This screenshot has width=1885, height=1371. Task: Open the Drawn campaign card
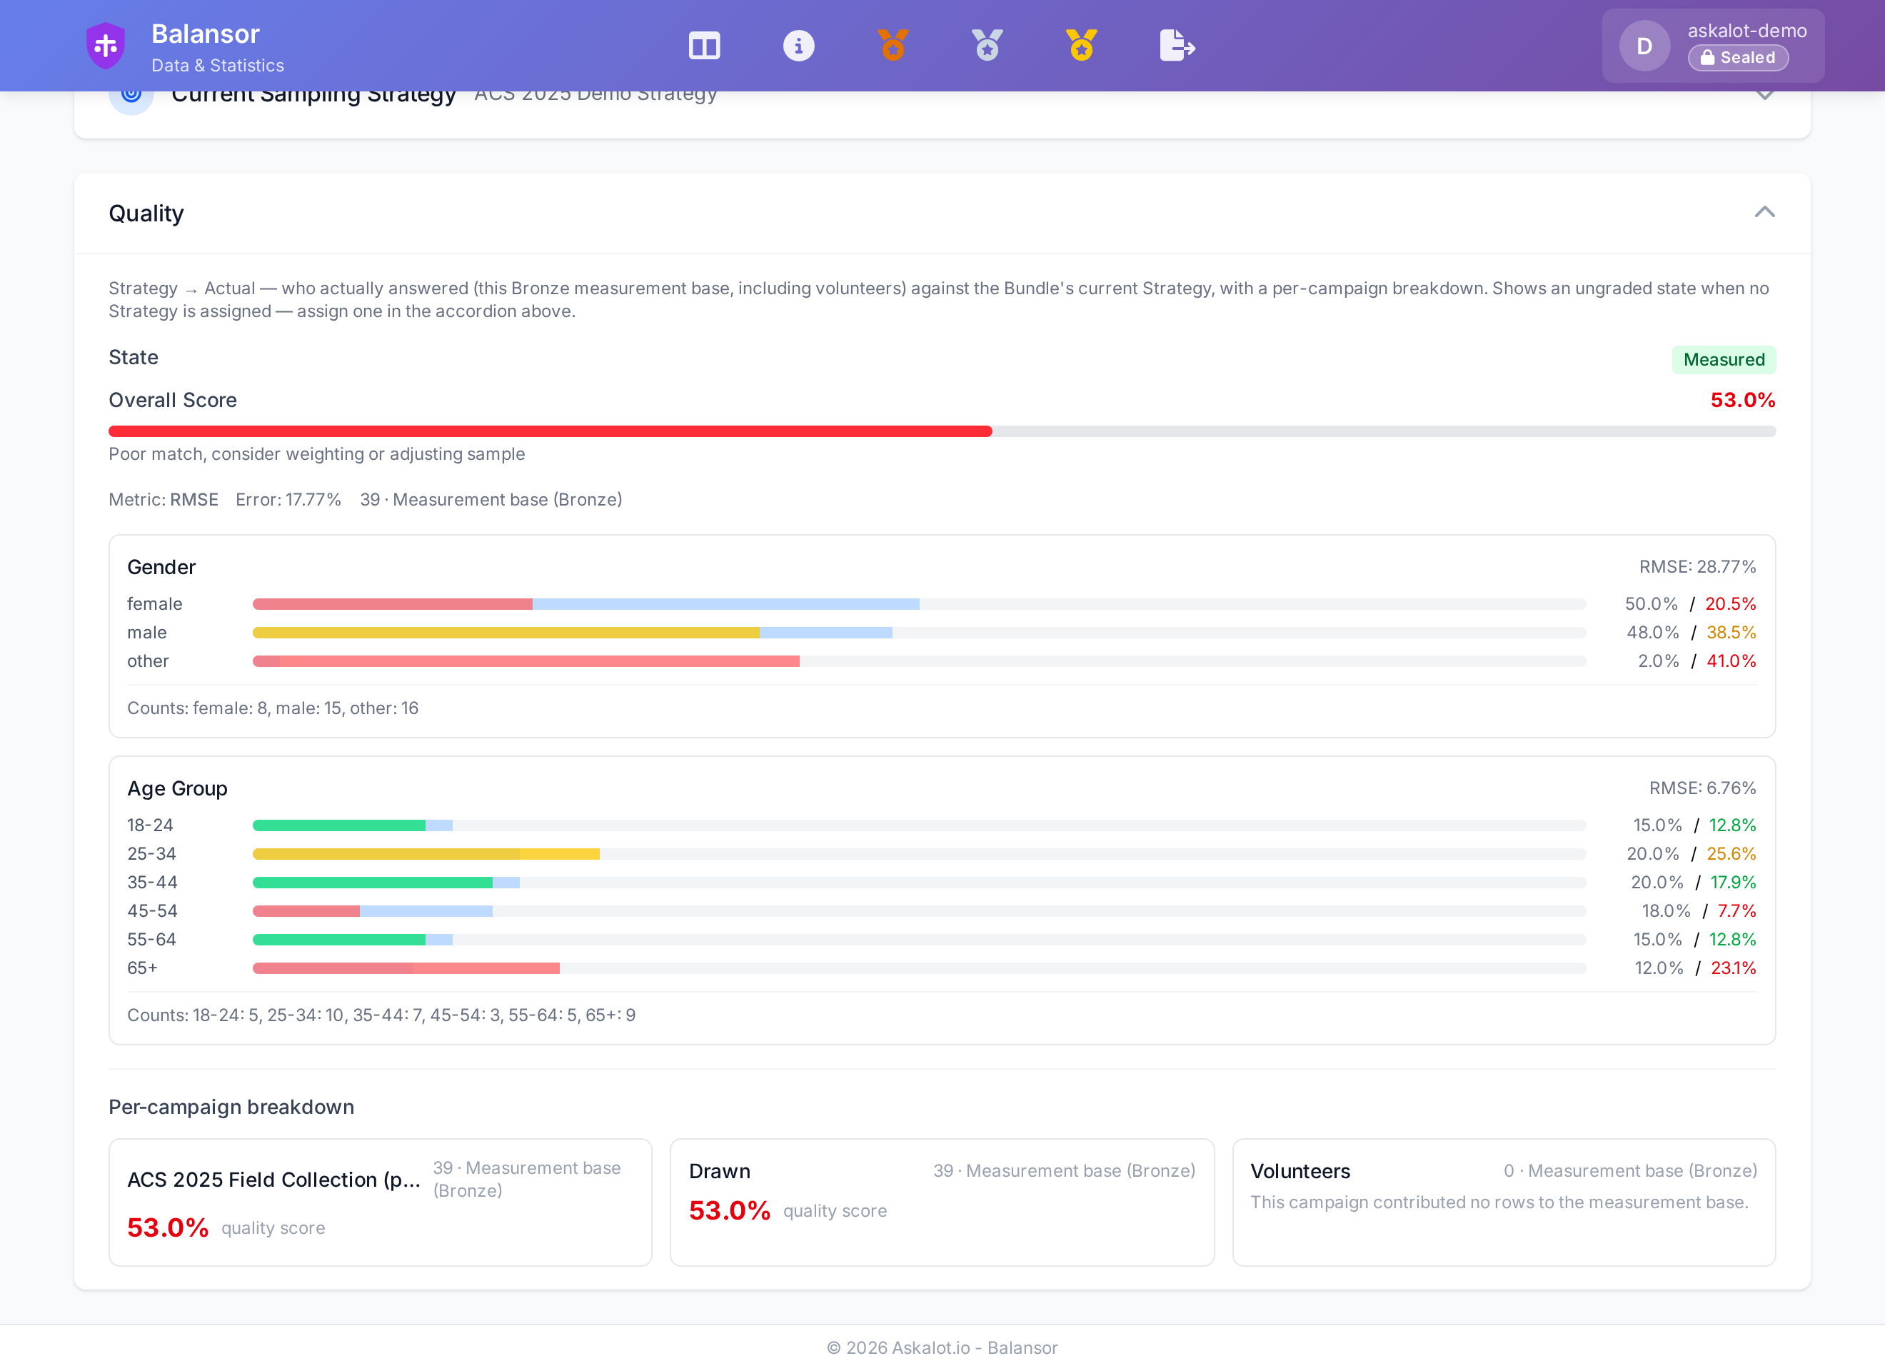click(942, 1202)
